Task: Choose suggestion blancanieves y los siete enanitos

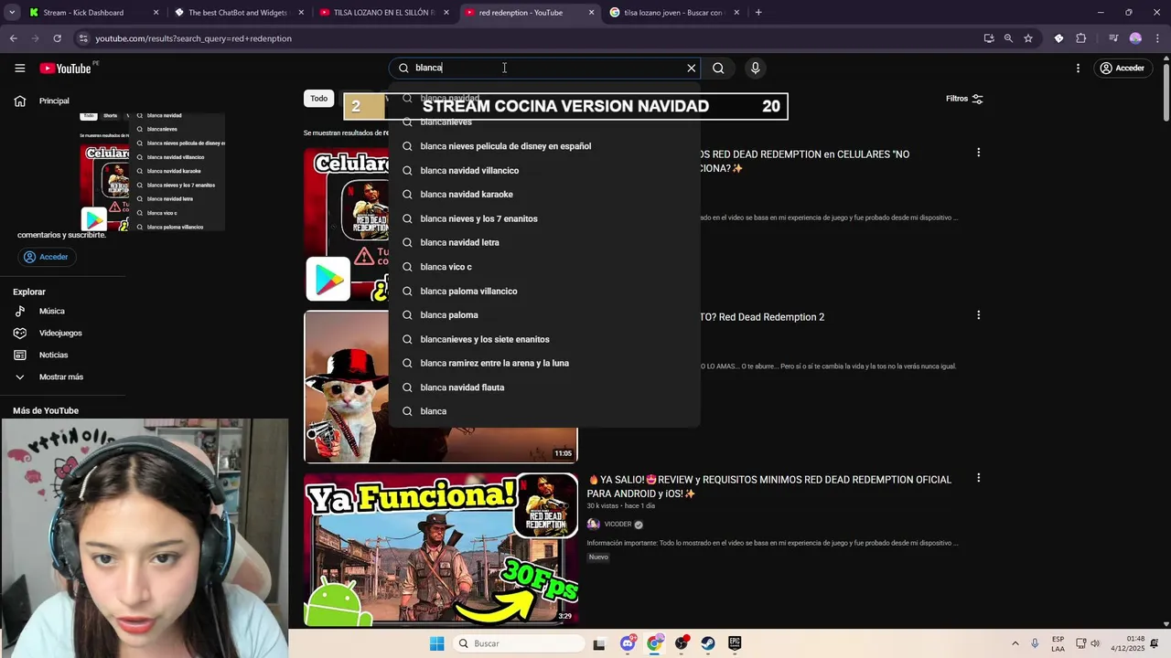Action: click(x=544, y=340)
